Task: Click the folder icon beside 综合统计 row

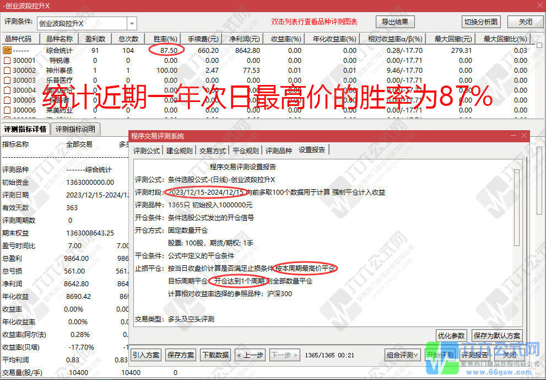Action: [x=6, y=50]
